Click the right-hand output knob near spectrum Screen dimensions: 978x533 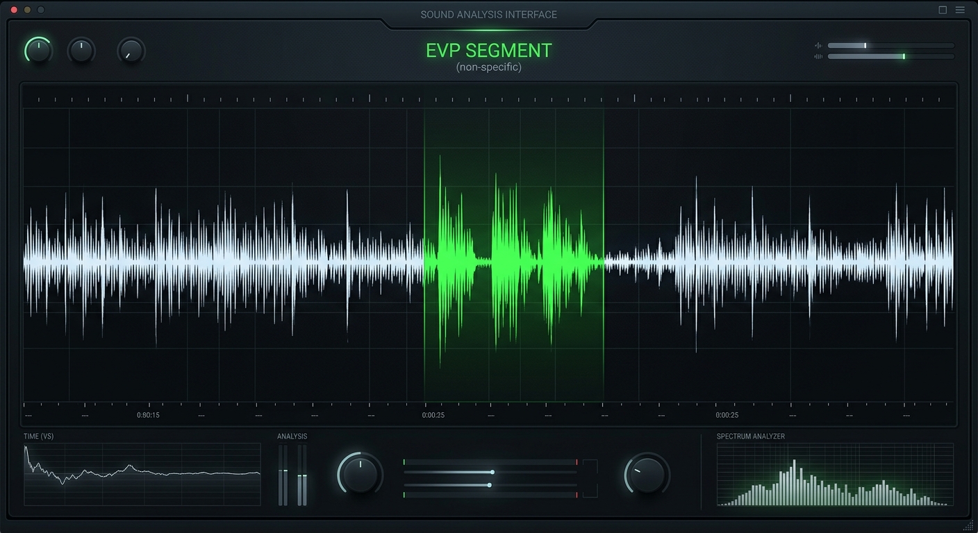point(646,475)
